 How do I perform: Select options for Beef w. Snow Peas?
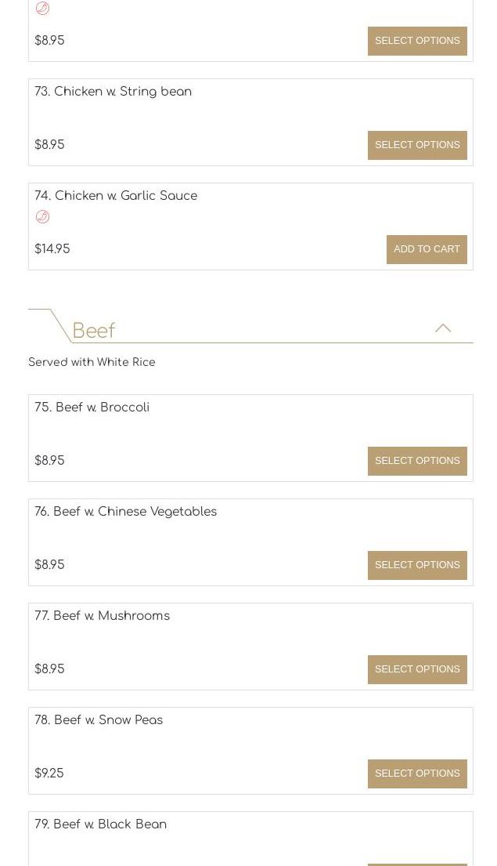pos(417,774)
